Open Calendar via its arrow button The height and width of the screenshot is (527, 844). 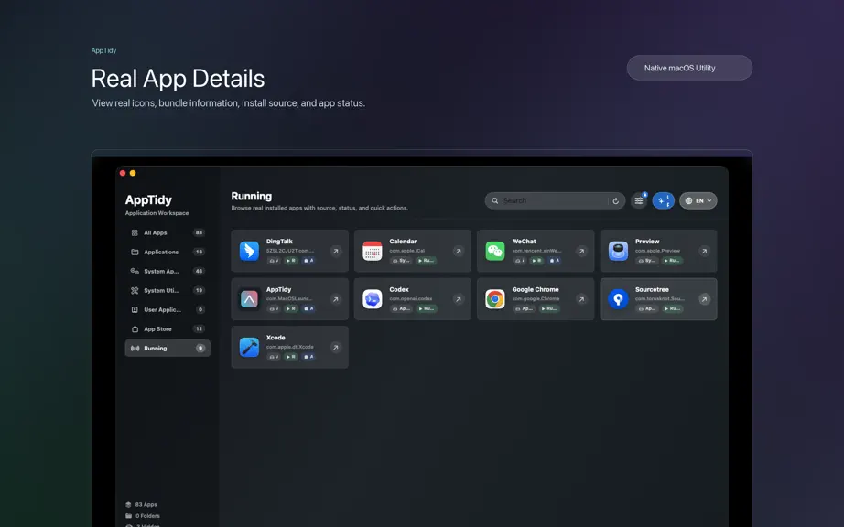[458, 251]
